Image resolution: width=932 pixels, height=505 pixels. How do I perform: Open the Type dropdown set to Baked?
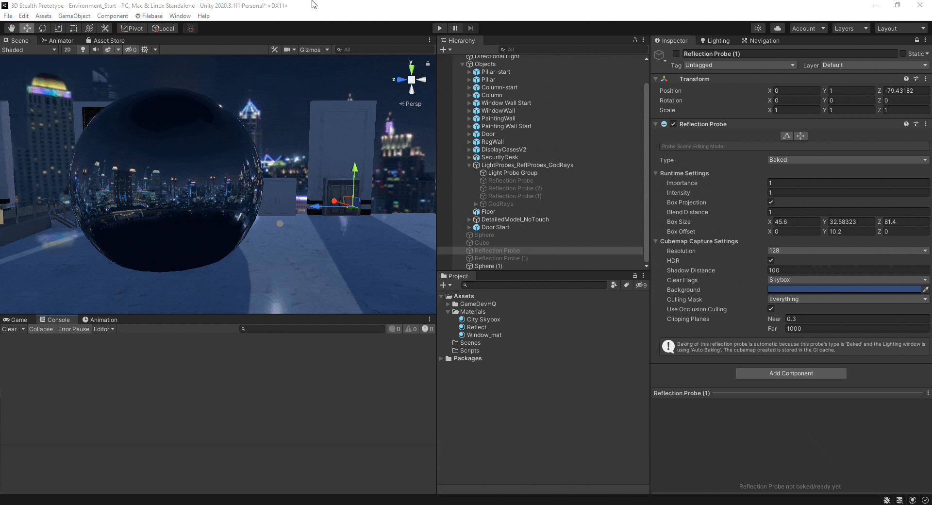pos(848,160)
